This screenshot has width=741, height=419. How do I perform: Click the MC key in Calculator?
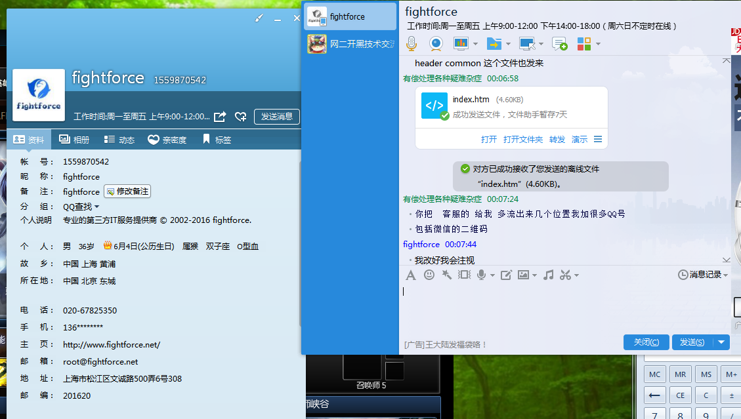(x=654, y=374)
